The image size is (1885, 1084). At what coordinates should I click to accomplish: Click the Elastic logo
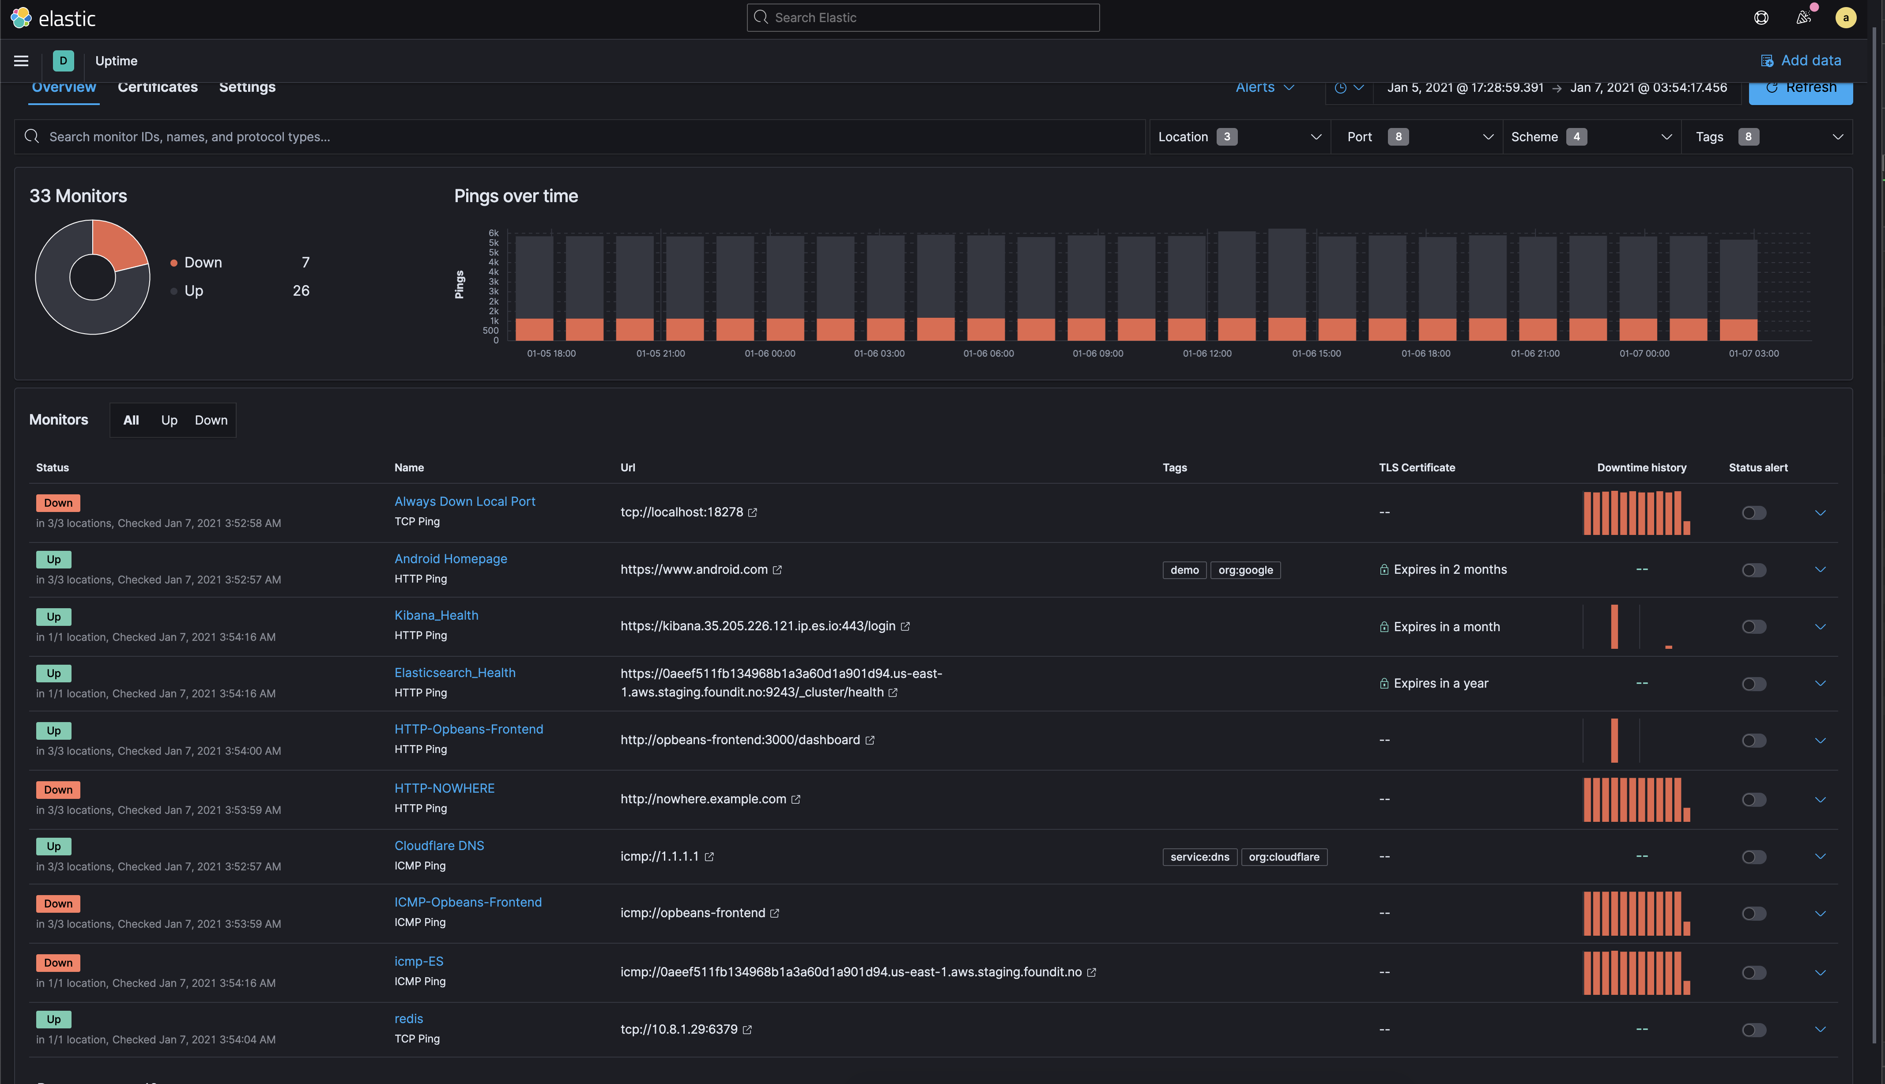(53, 18)
